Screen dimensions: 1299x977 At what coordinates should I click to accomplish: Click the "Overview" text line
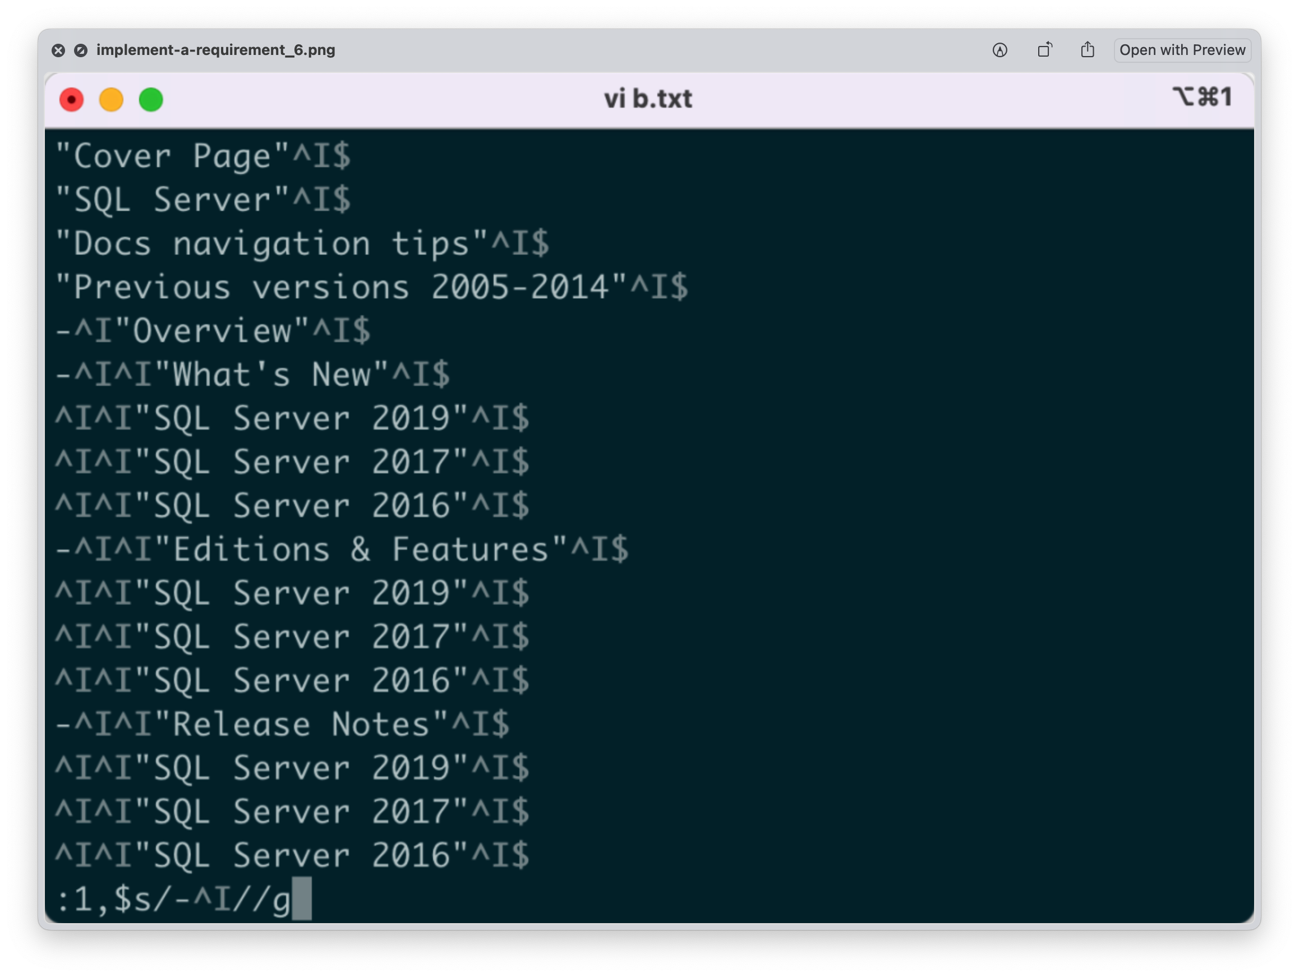click(x=213, y=331)
